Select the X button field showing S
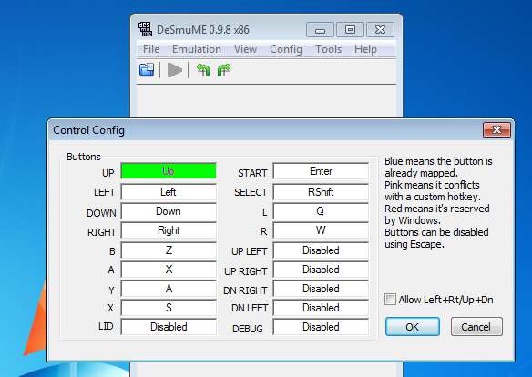532x377 pixels. 169,308
